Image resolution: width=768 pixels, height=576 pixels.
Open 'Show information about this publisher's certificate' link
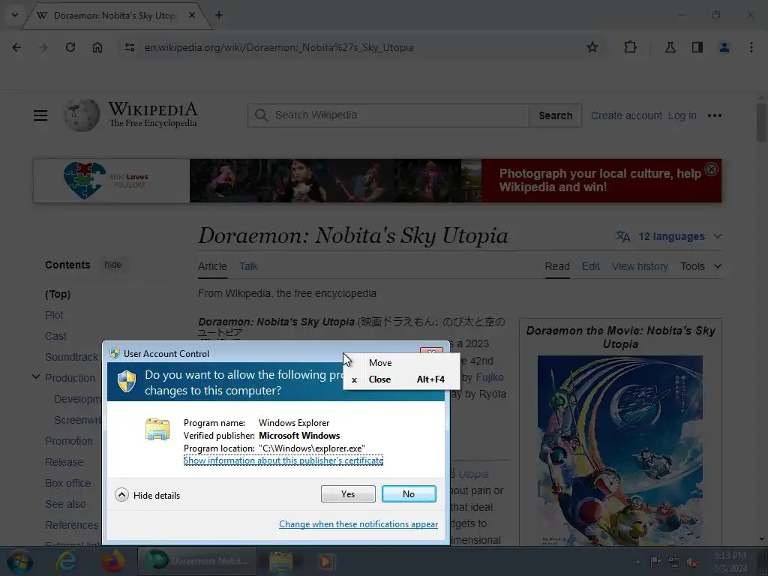tap(283, 460)
